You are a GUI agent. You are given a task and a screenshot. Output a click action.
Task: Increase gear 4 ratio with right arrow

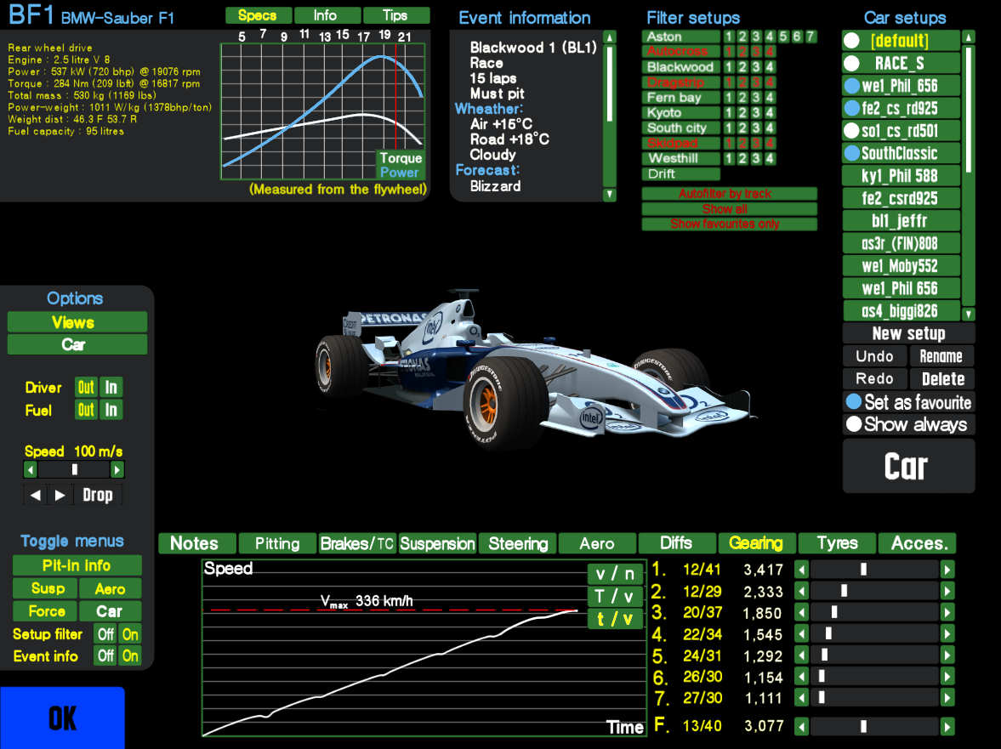947,633
